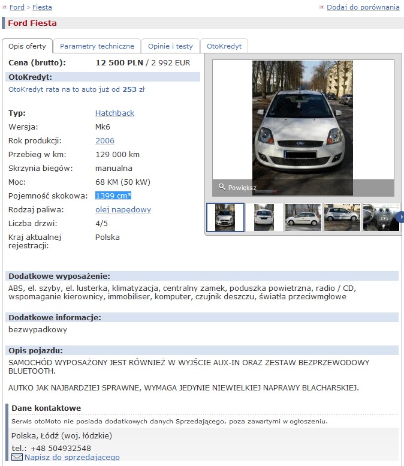404x466 pixels.
Task: Select the second rear-view thumbnail
Action: pos(264,217)
